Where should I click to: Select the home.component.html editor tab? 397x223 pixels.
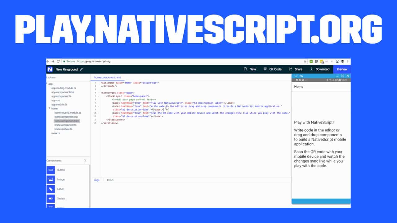(107, 77)
